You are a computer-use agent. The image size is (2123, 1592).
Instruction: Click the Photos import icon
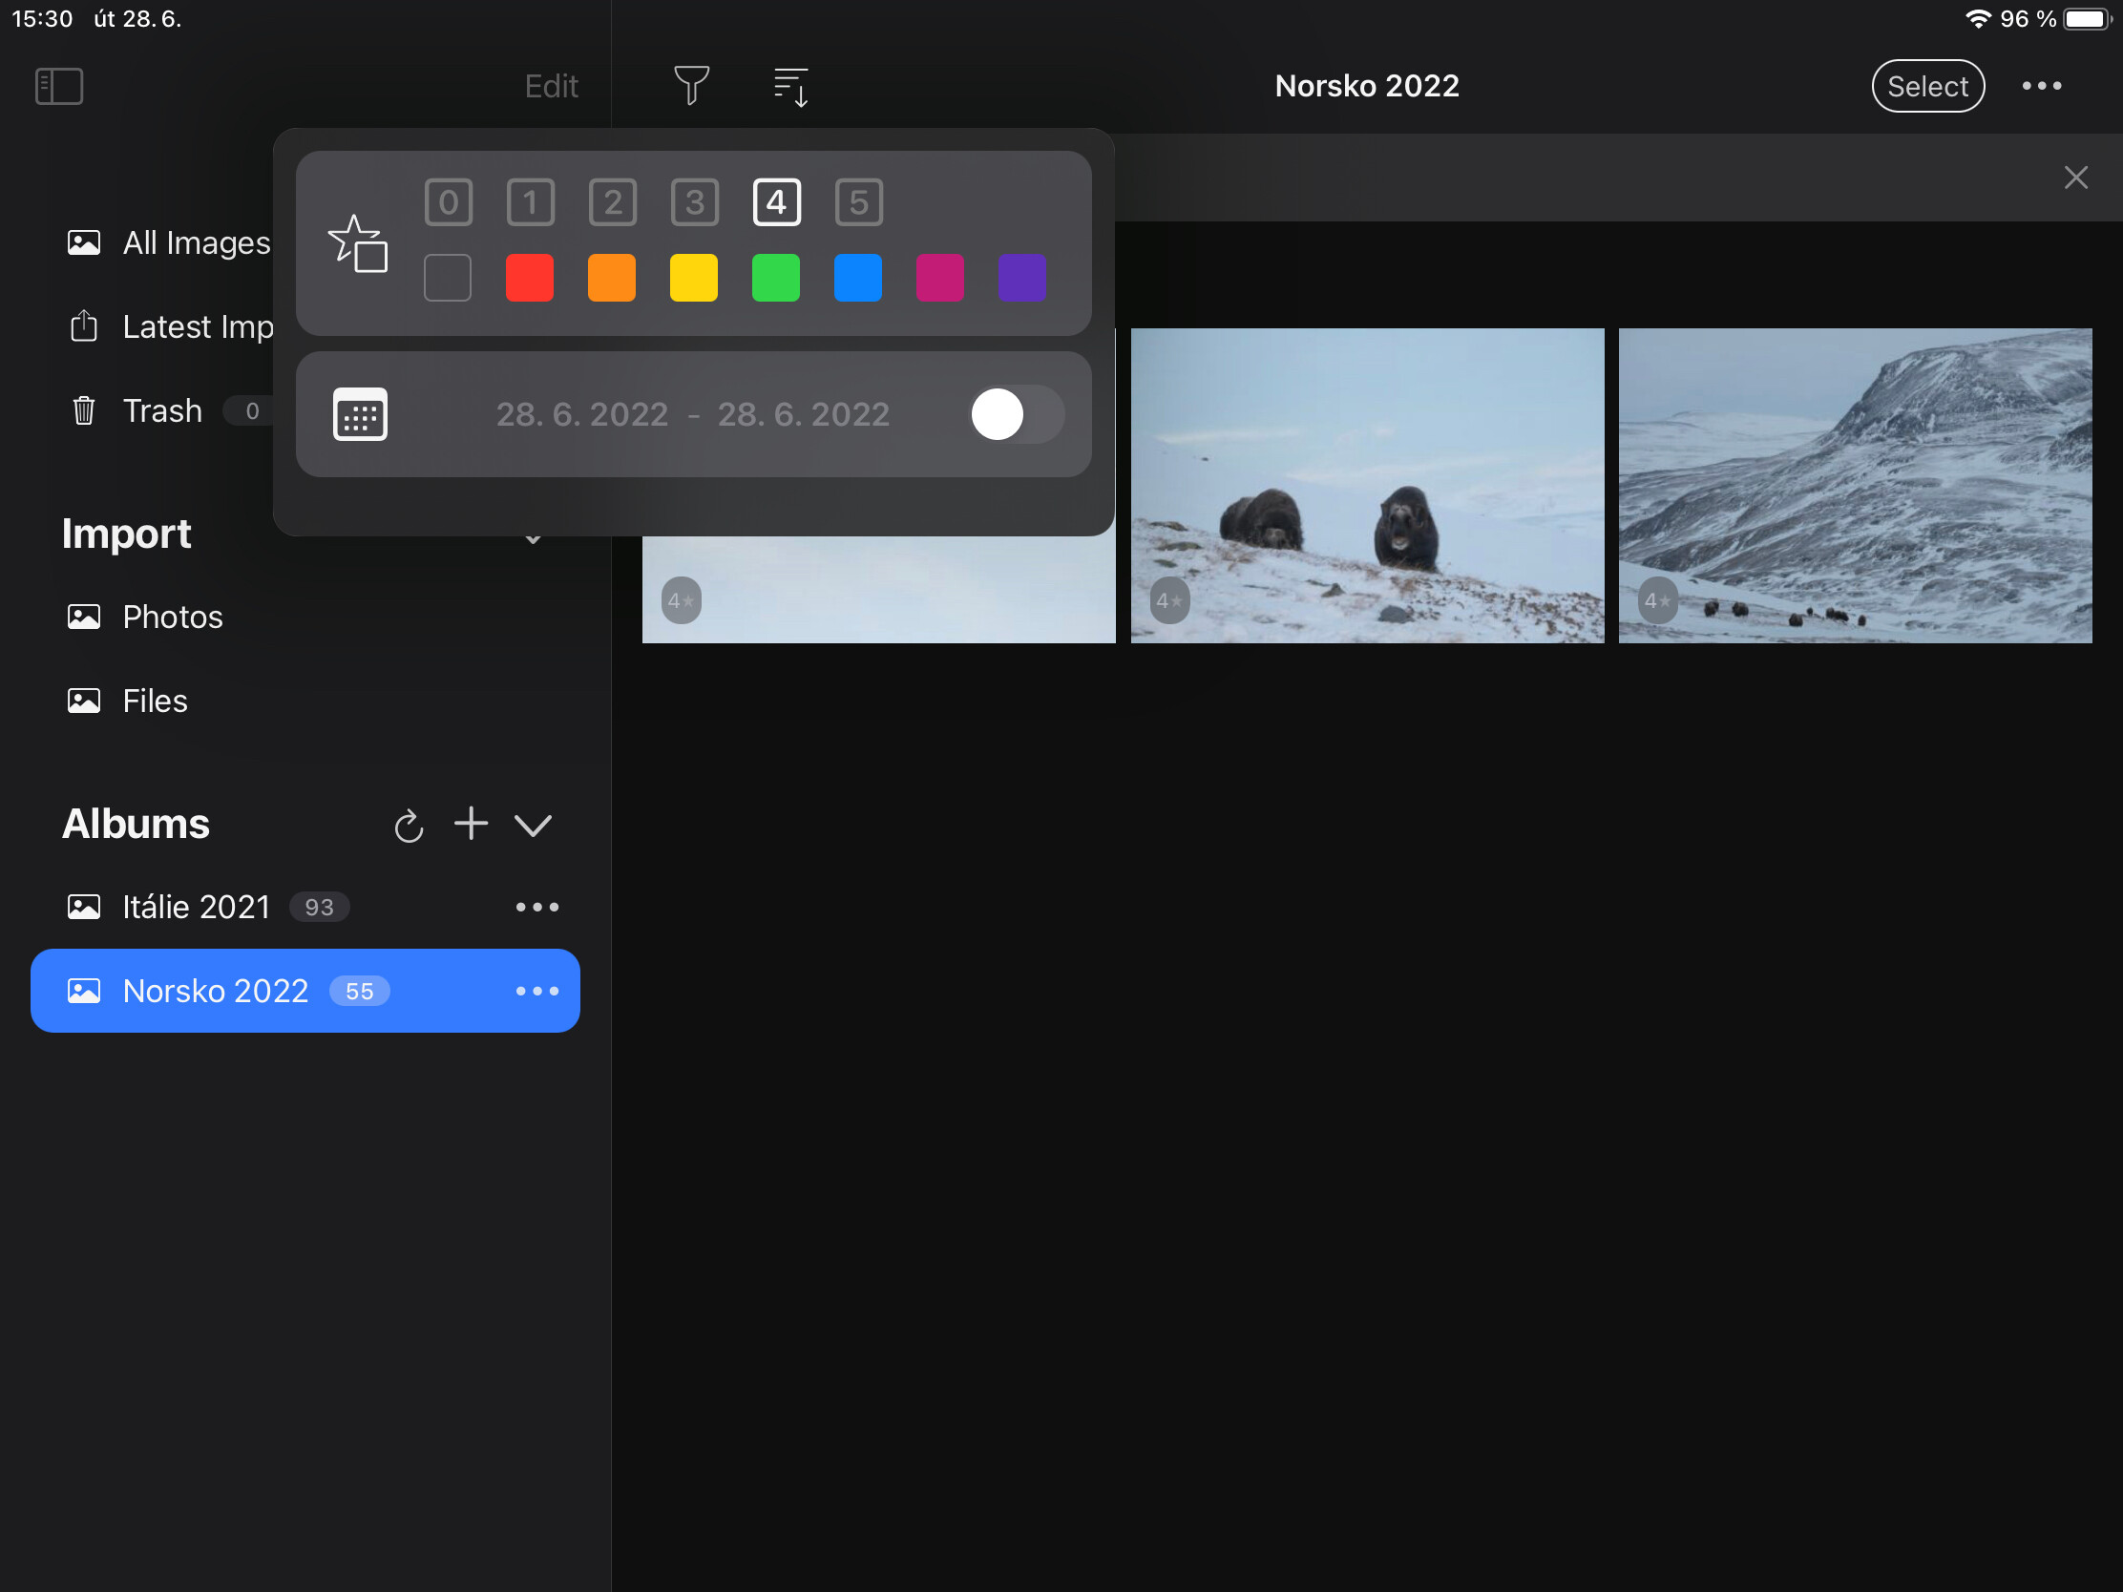tap(84, 617)
